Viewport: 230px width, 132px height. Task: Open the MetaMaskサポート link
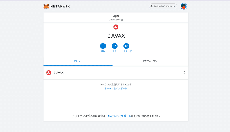(x=119, y=116)
